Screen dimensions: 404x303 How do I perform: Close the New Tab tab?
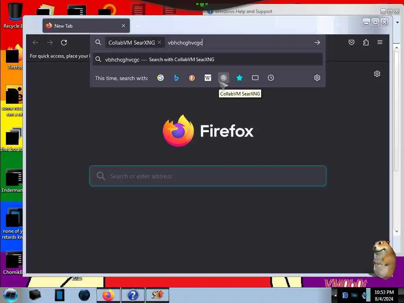point(123,26)
